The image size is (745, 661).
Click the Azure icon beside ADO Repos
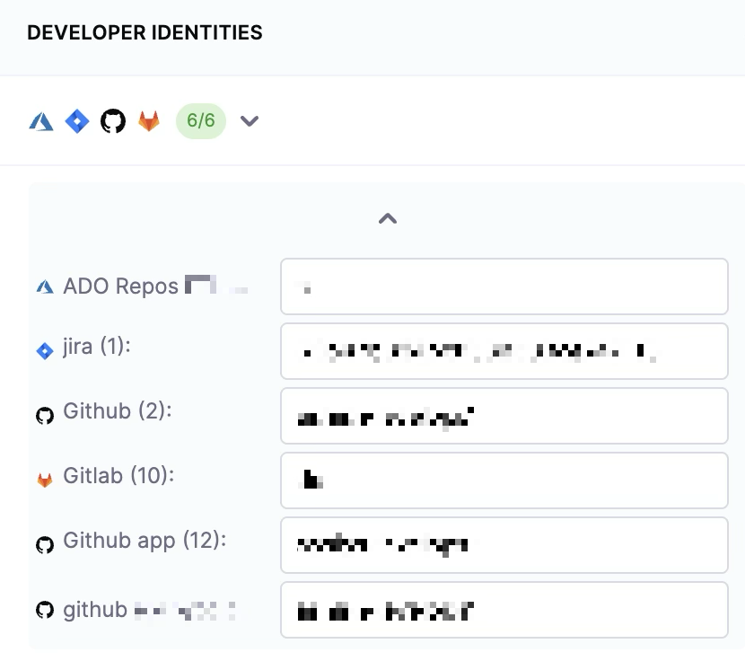(45, 287)
